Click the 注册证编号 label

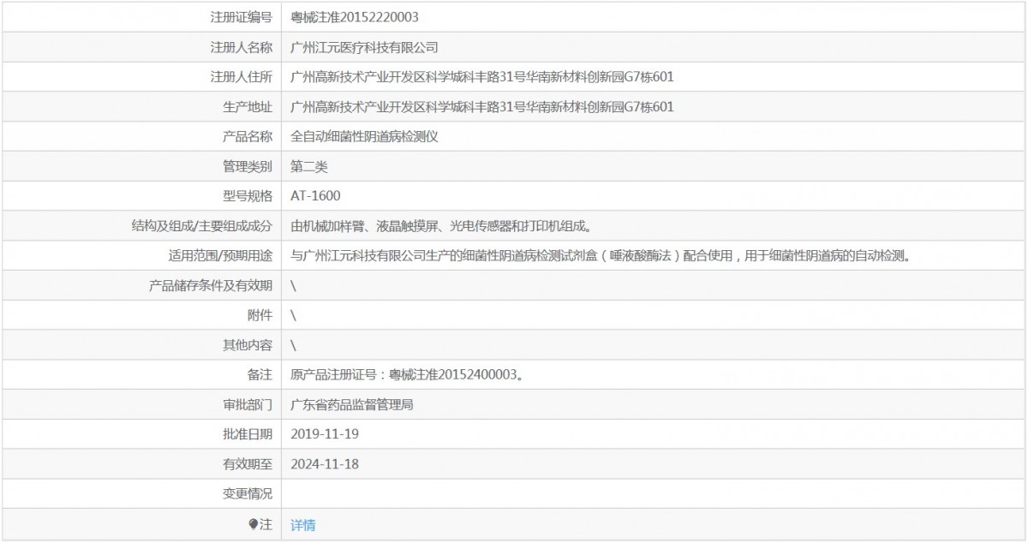pyautogui.click(x=242, y=17)
